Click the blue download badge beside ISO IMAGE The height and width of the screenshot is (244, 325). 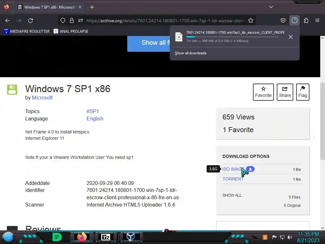coord(250,169)
